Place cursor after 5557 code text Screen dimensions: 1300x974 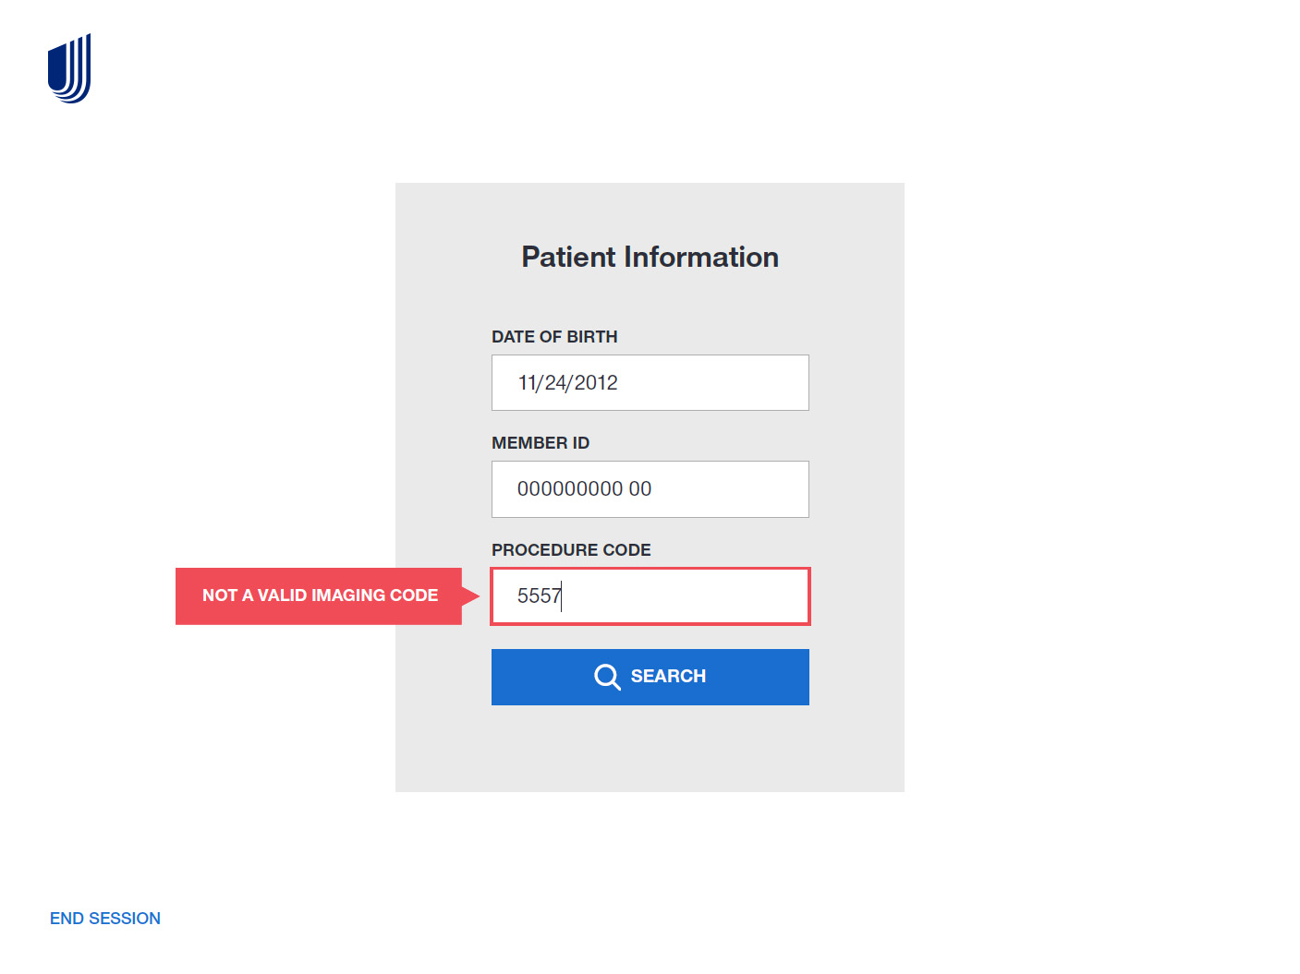(562, 596)
